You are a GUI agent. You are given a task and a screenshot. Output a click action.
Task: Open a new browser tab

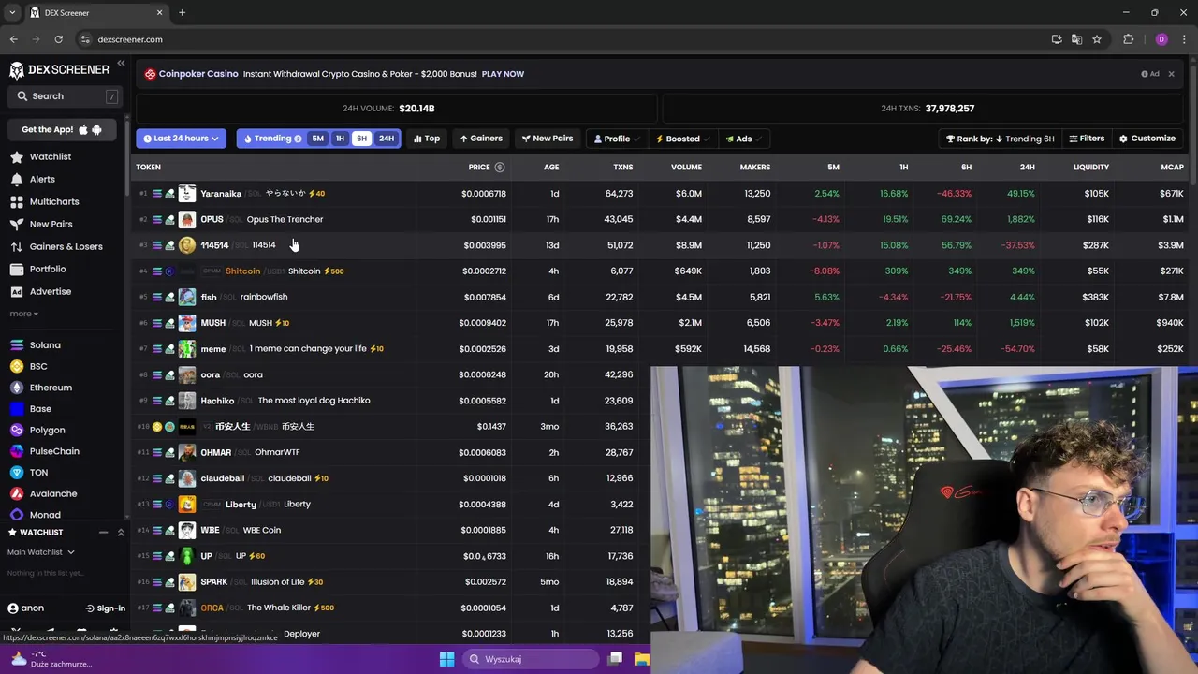click(182, 12)
